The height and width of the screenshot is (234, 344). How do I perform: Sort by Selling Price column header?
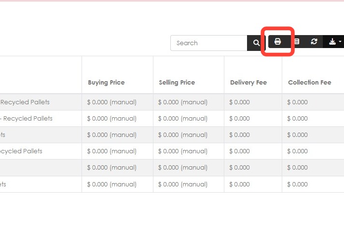point(177,82)
